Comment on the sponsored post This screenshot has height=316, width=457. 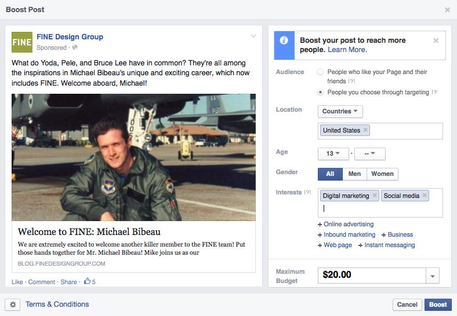click(x=42, y=282)
